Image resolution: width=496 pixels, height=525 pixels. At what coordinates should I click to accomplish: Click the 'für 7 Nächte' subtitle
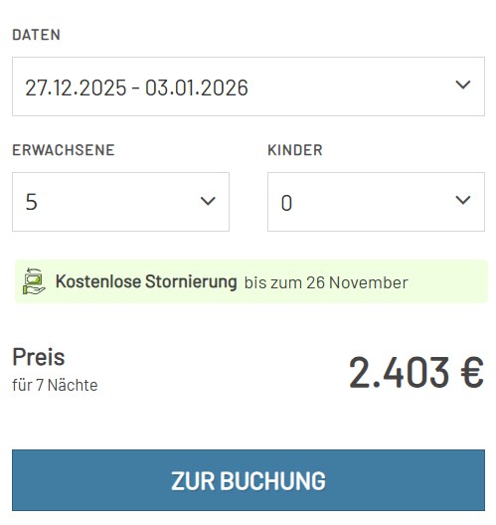(x=55, y=386)
